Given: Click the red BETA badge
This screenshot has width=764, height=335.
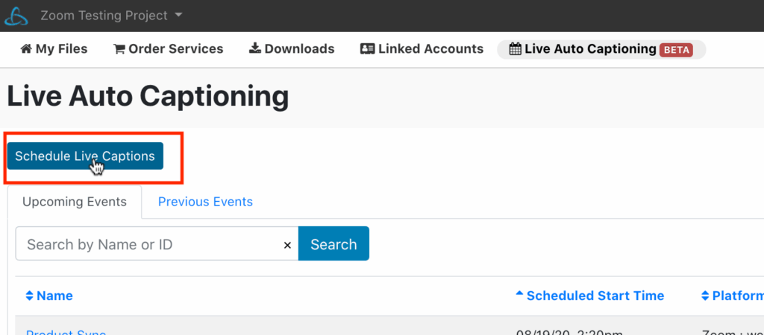Looking at the screenshot, I should coord(676,50).
